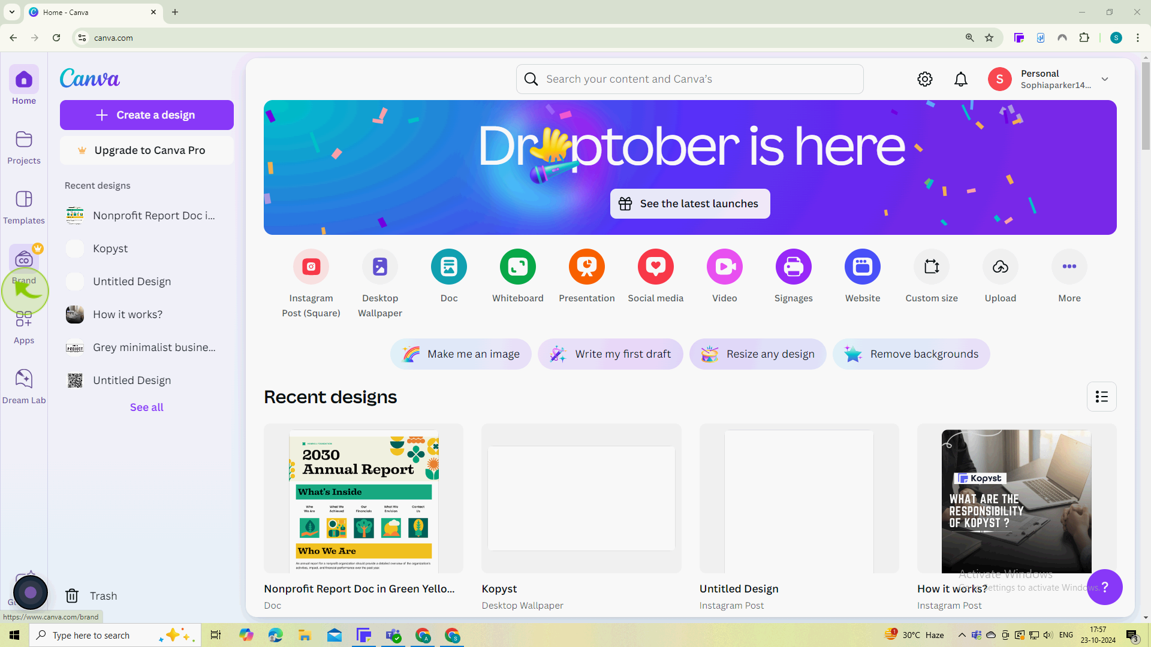Open the Mail app from the taskbar
Image resolution: width=1151 pixels, height=647 pixels.
[335, 635]
